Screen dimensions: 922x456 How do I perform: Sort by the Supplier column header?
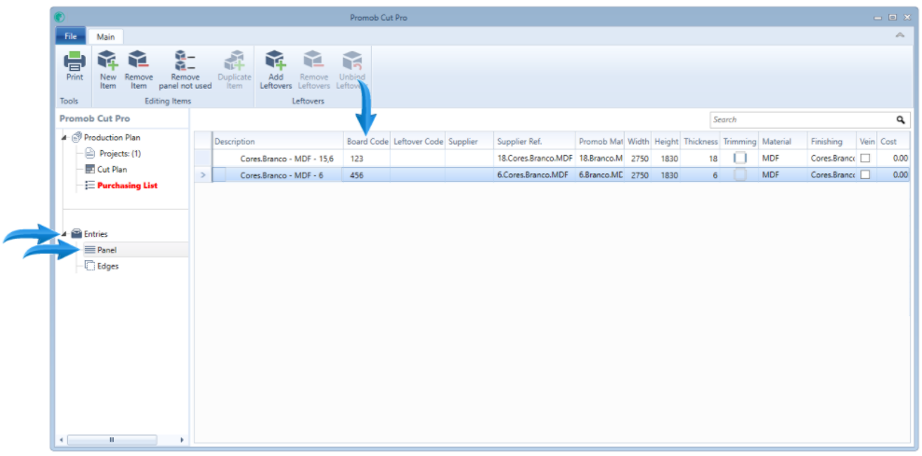click(x=469, y=142)
